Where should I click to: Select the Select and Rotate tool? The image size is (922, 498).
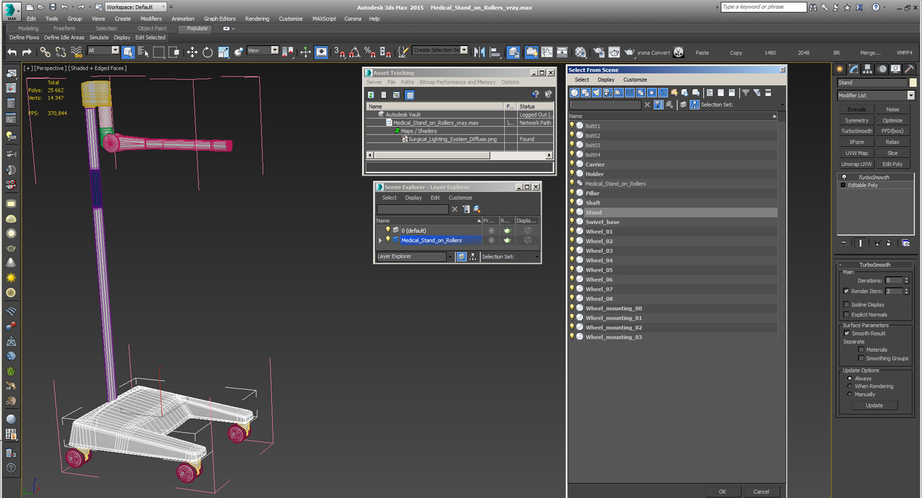207,52
